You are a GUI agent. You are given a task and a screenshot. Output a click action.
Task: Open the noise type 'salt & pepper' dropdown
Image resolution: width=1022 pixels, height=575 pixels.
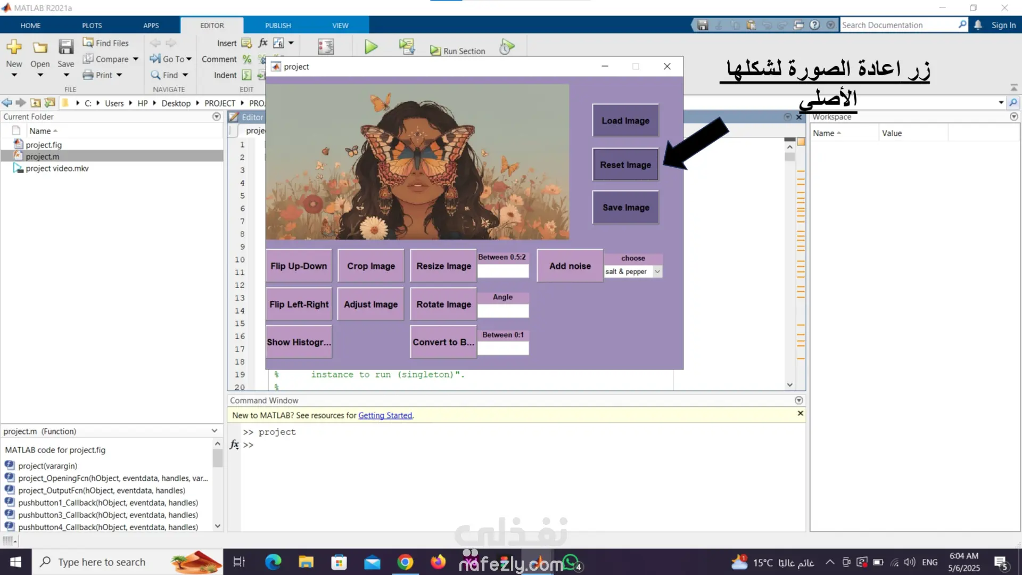coord(633,272)
